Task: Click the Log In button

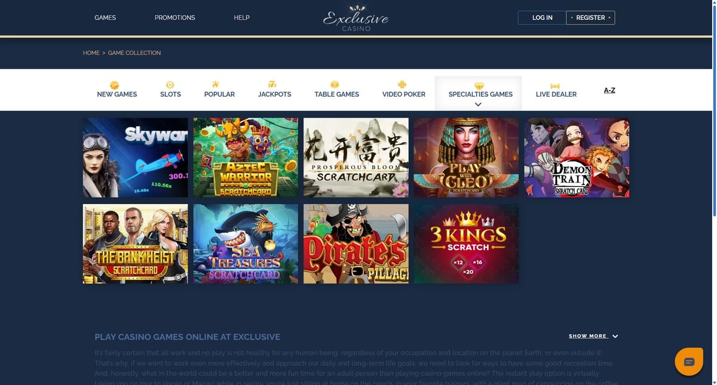Action: click(x=542, y=18)
